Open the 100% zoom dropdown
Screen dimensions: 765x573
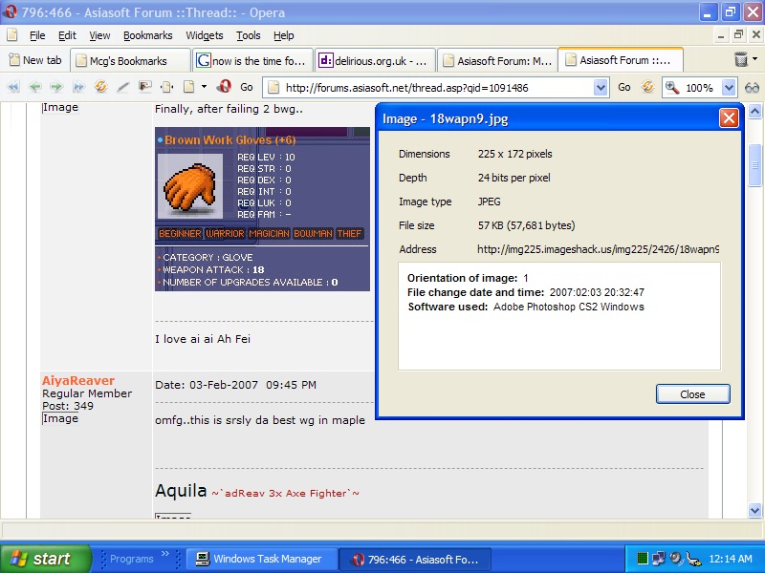click(729, 88)
